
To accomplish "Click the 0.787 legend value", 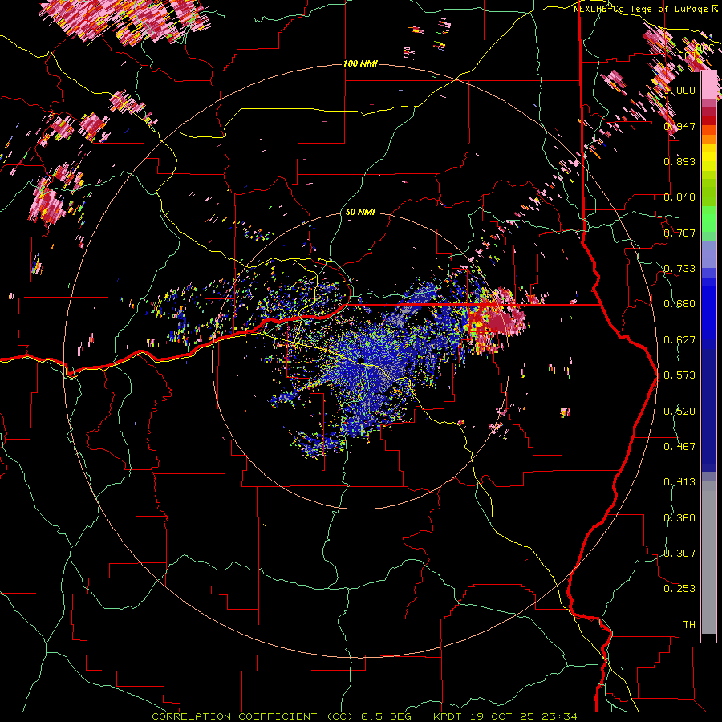I will pos(679,233).
